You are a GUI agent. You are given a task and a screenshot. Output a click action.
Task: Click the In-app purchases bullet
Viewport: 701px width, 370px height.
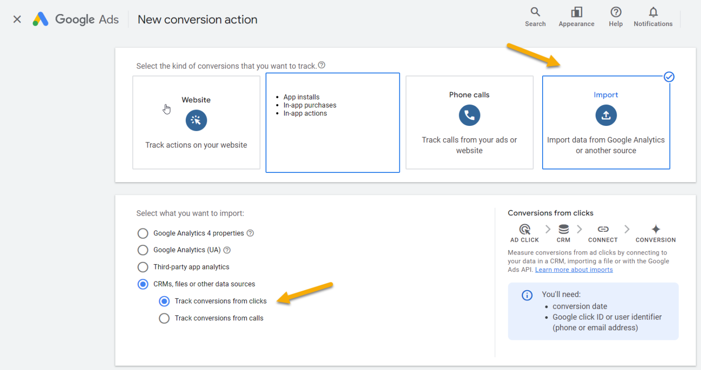point(310,105)
